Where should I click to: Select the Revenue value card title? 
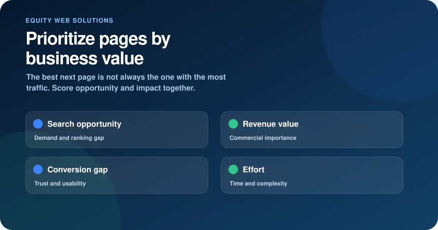tap(270, 124)
